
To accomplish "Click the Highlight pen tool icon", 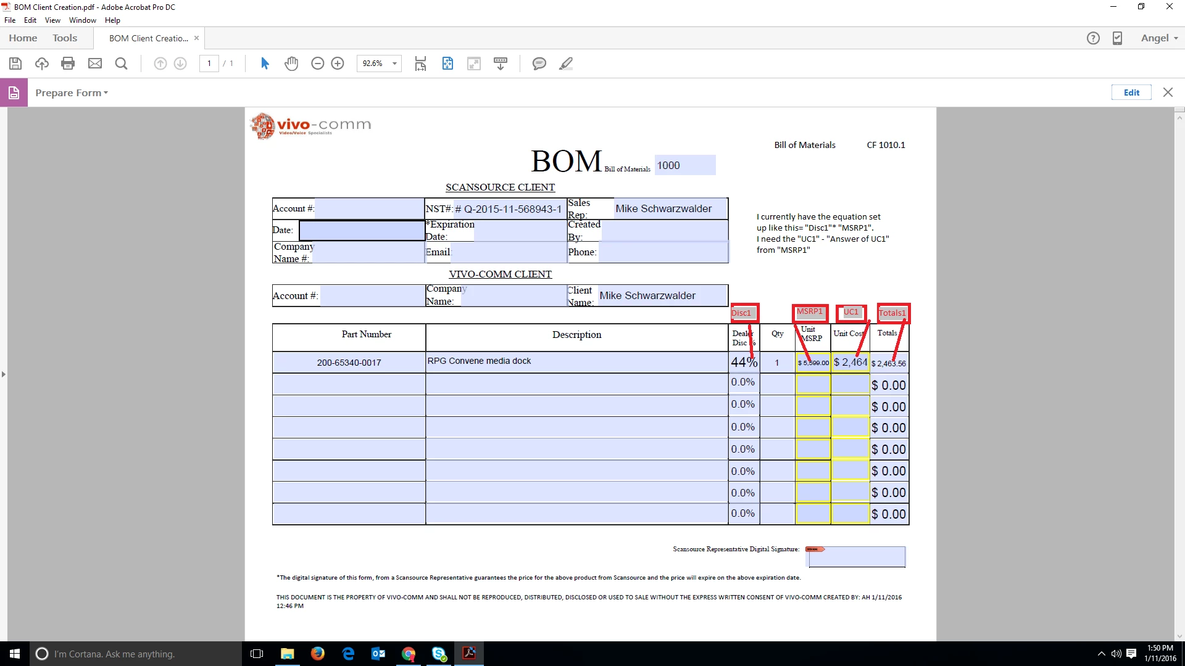I will point(565,64).
